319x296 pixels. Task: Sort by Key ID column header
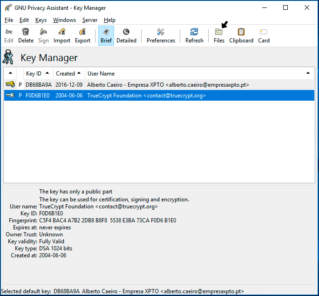click(38, 74)
